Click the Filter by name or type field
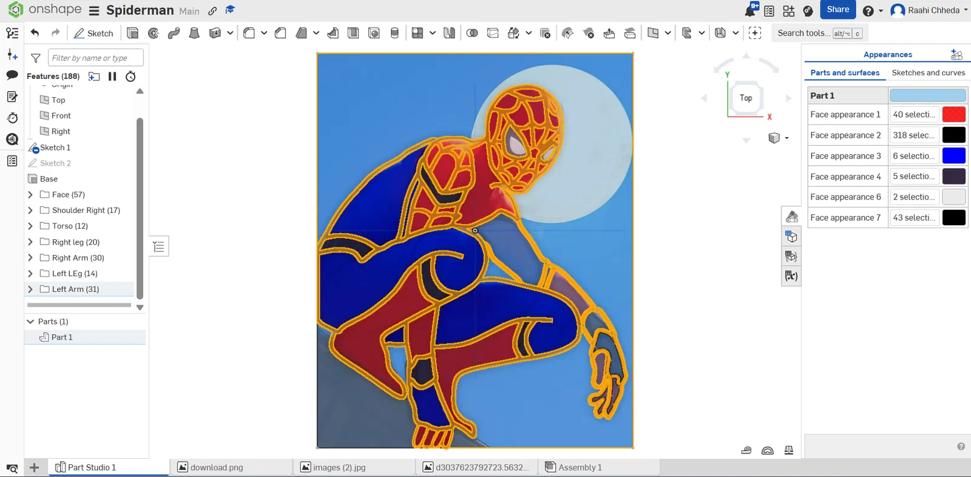971x477 pixels. tap(96, 58)
